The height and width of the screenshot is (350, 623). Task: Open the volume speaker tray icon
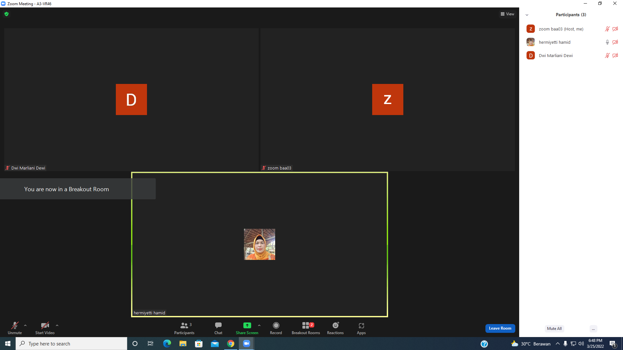pyautogui.click(x=581, y=344)
